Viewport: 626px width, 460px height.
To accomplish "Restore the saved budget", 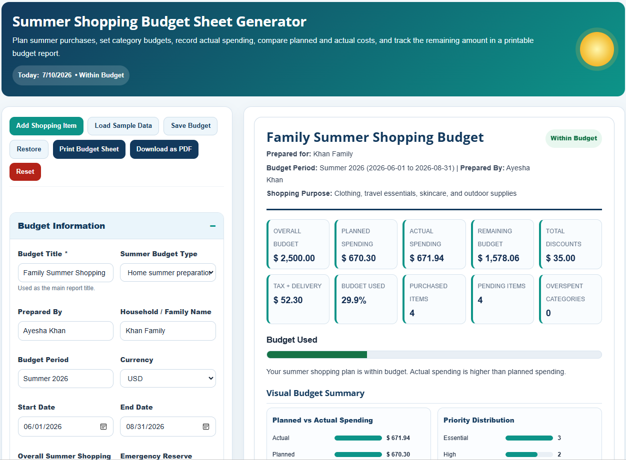I will click(29, 149).
